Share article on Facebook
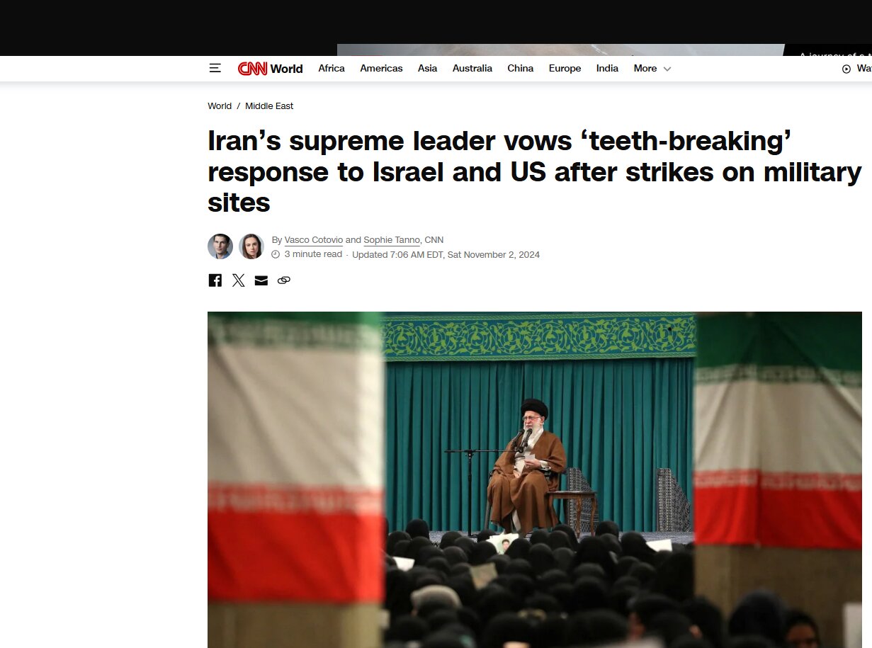The width and height of the screenshot is (872, 648). tap(215, 280)
